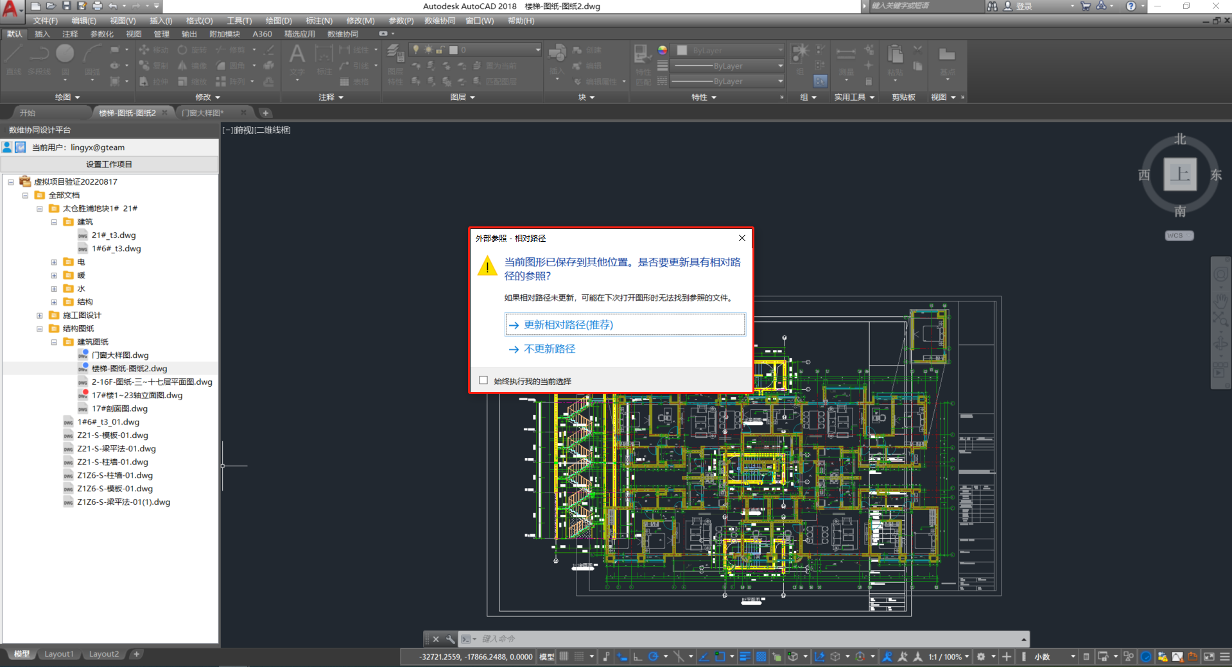Toggle object snap in status bar

[720, 657]
